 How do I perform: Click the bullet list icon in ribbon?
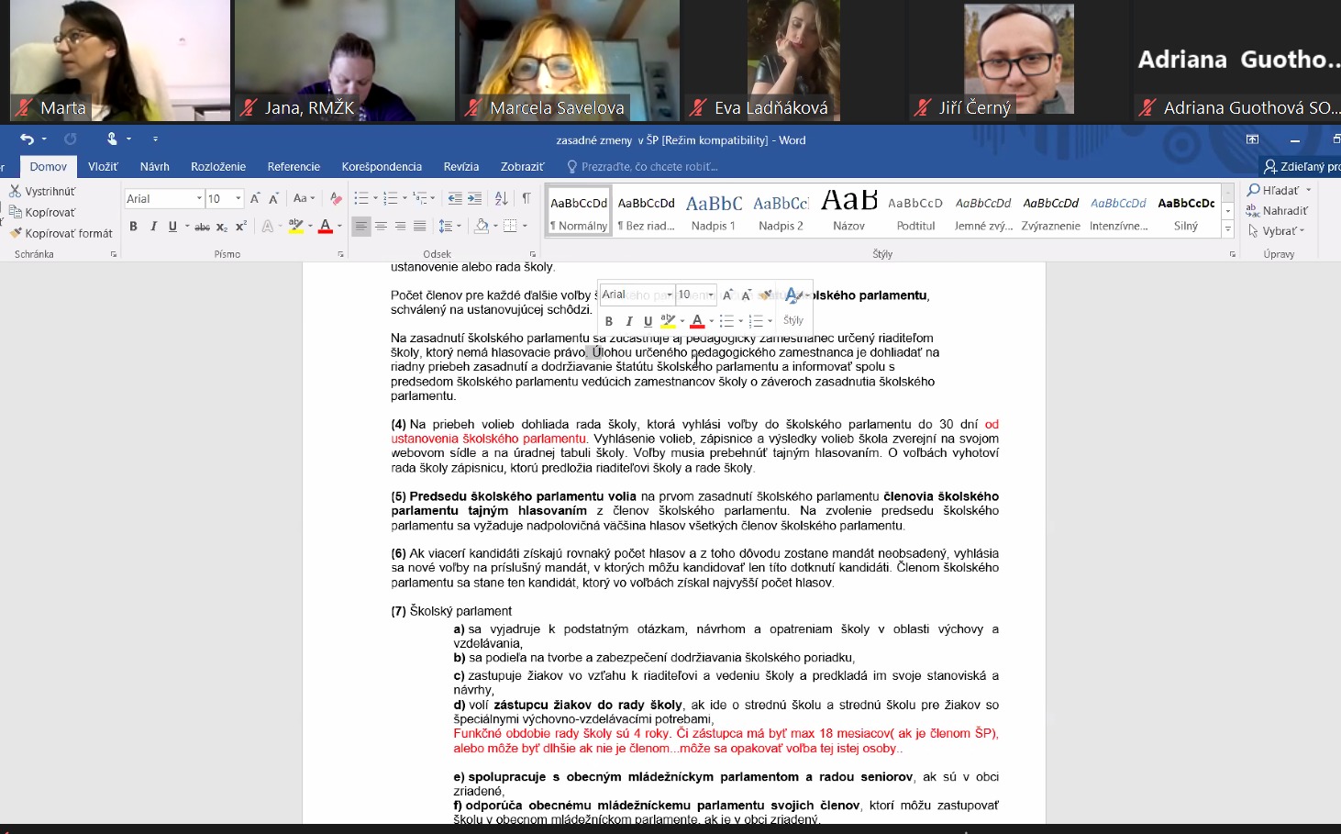[x=361, y=198]
